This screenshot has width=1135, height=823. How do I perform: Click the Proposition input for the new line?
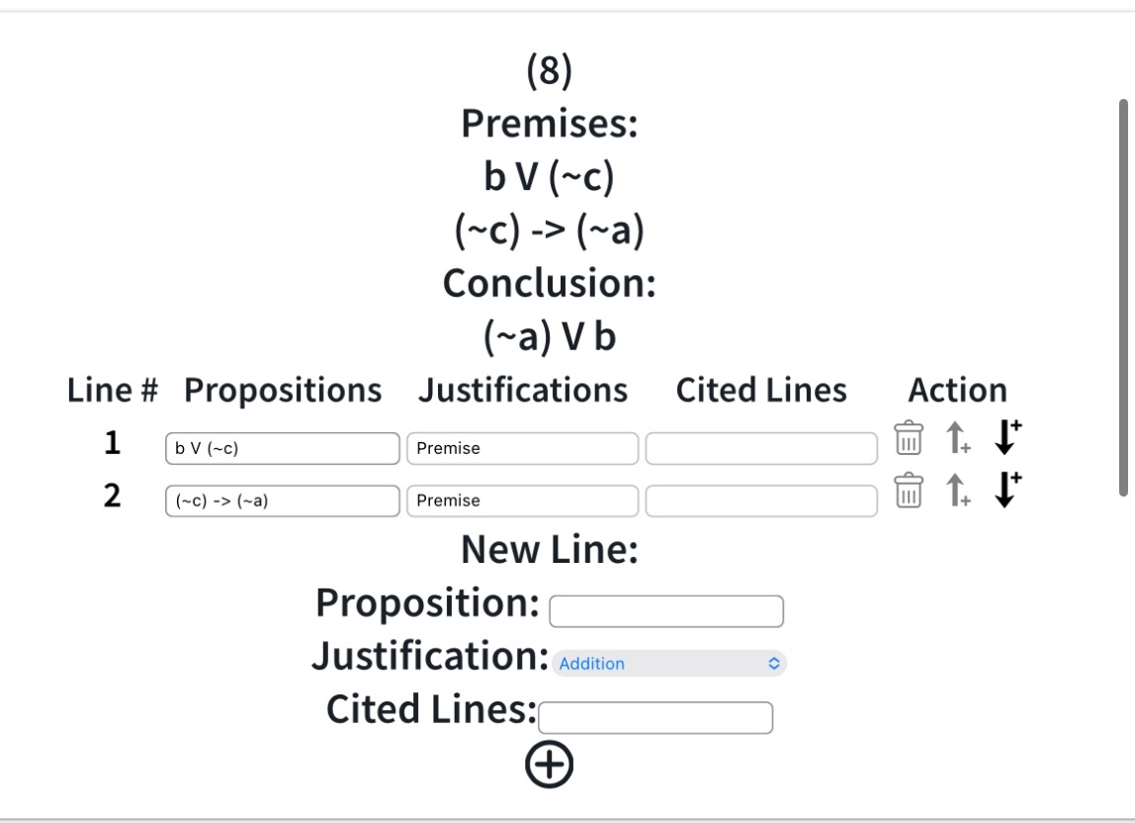point(666,610)
